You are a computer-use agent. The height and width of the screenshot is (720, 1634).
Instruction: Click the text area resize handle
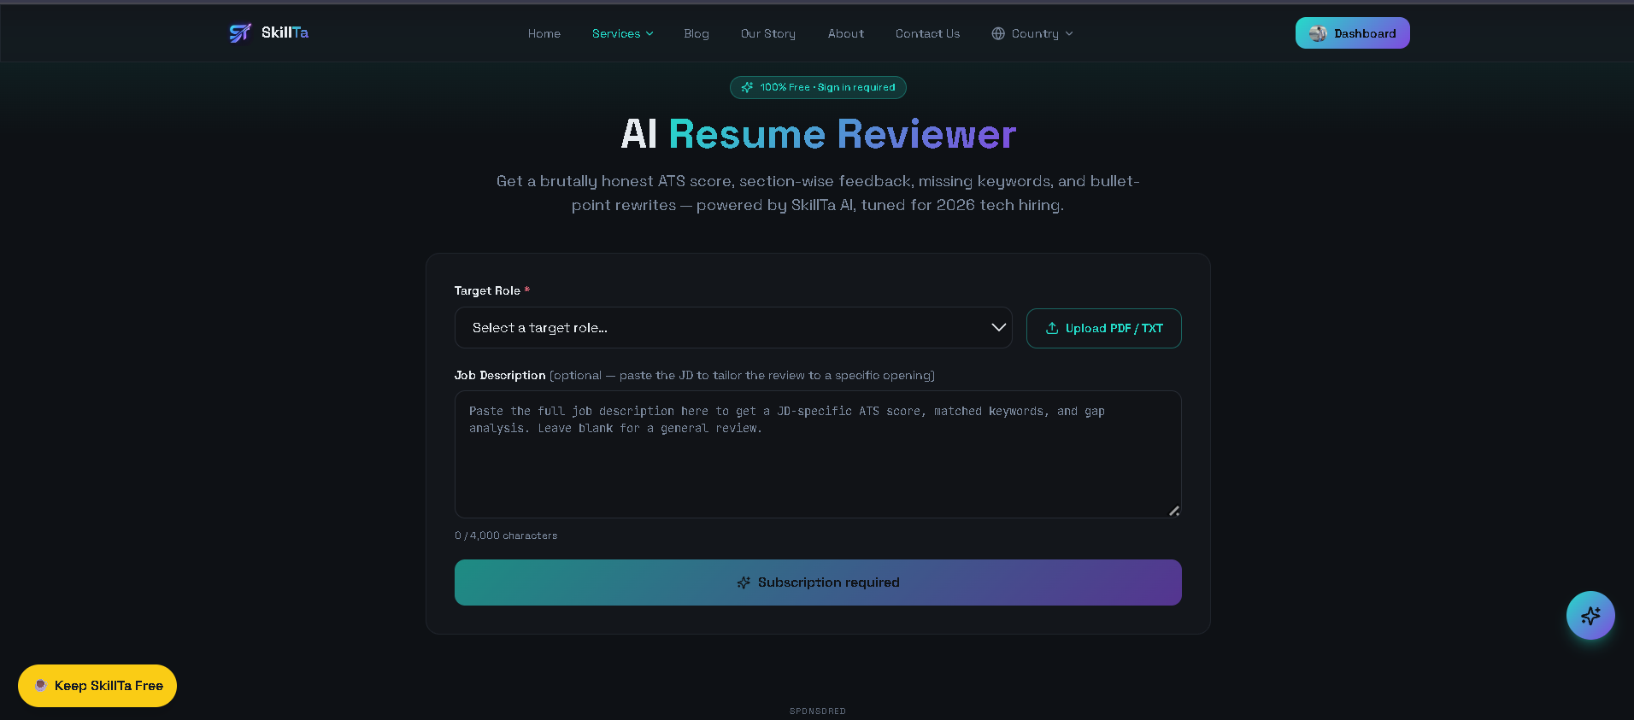click(x=1174, y=511)
